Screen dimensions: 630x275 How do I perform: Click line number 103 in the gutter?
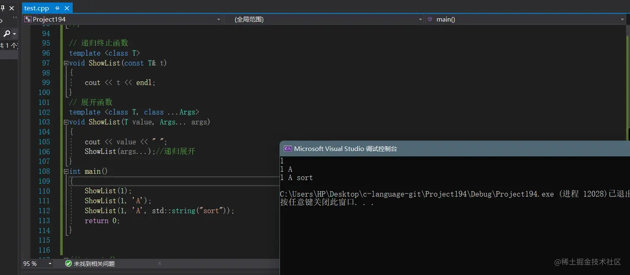pos(43,122)
